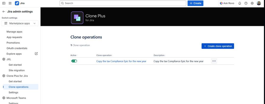Open the user profile avatar
Viewport: 265px width, 104px height.
point(259,3)
